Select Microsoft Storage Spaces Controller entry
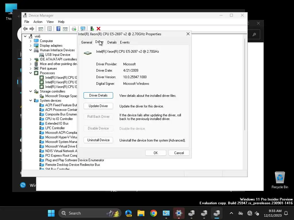Image resolution: width=294 pixels, height=220 pixels. [x=61, y=96]
